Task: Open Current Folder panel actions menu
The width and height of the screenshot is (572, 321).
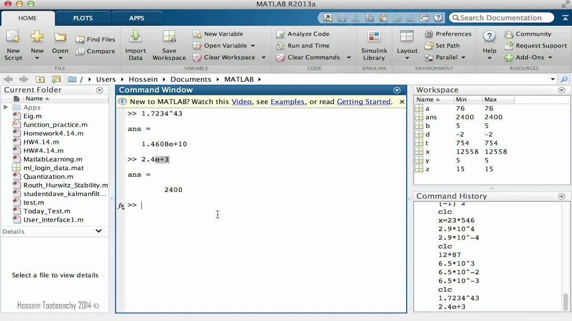Action: point(100,90)
